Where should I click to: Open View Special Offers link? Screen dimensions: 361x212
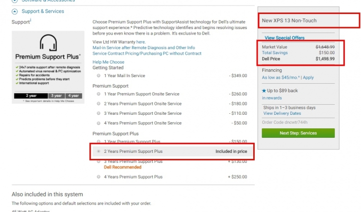click(284, 38)
